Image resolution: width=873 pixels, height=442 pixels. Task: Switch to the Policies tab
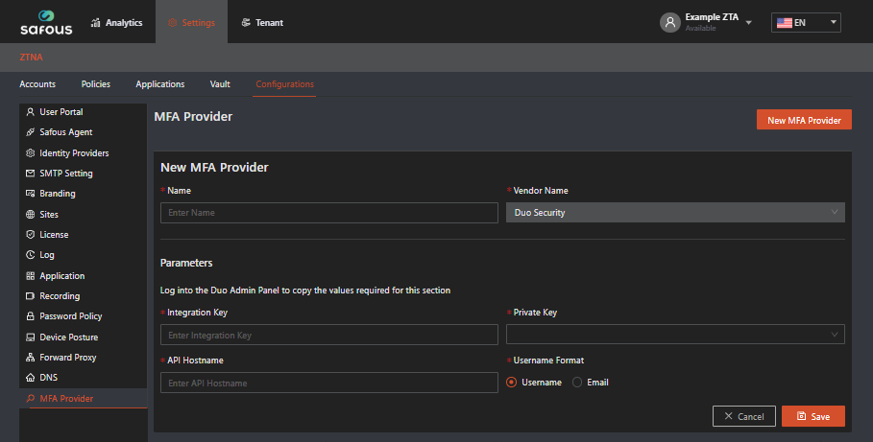point(96,84)
